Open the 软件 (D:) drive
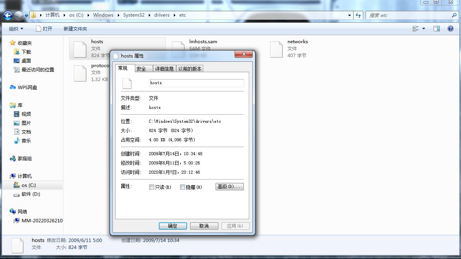Image resolution: width=461 pixels, height=259 pixels. pyautogui.click(x=26, y=194)
